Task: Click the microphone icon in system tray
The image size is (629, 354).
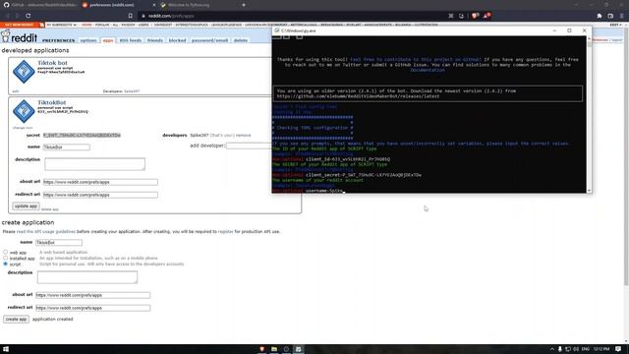Action: point(560,349)
